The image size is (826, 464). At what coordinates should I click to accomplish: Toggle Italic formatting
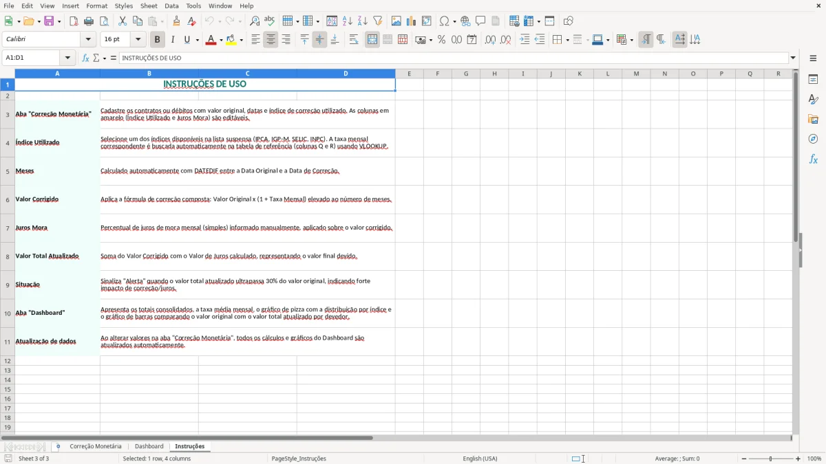(172, 40)
